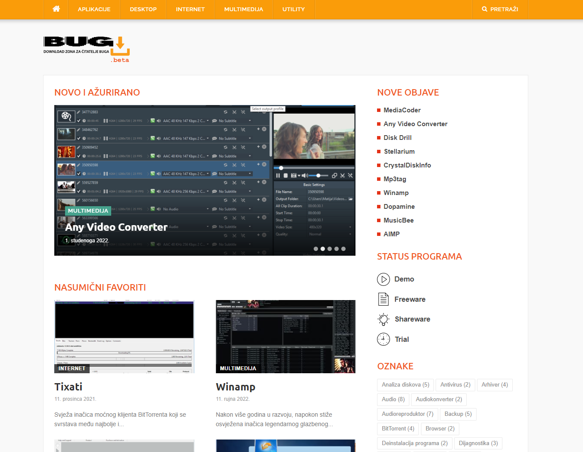Select the BitTorrent (4) tag
The height and width of the screenshot is (452, 583).
[398, 429]
